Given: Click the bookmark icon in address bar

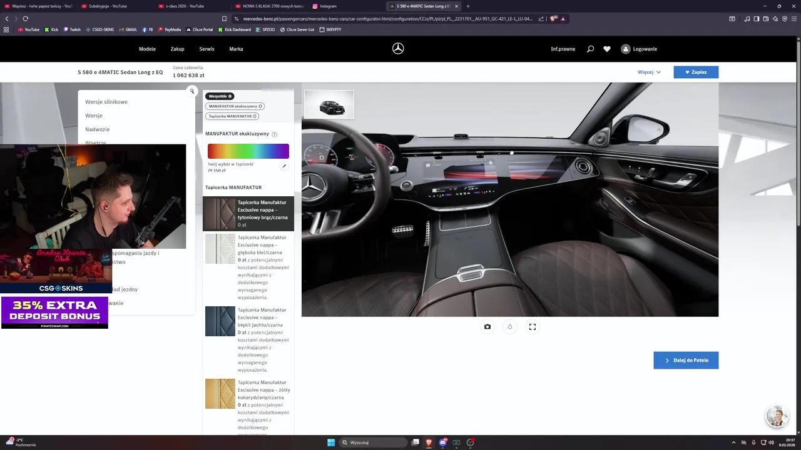Looking at the screenshot, I should pos(224,19).
